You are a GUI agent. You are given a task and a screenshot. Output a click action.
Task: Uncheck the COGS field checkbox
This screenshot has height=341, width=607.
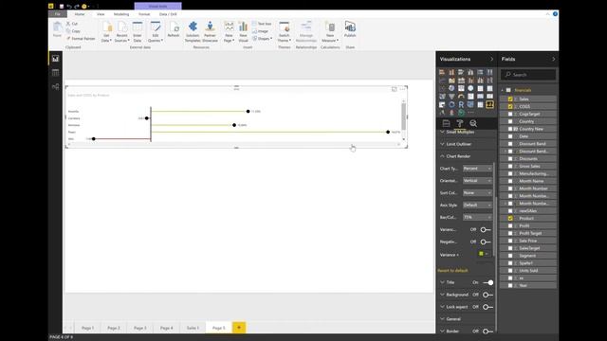click(510, 106)
